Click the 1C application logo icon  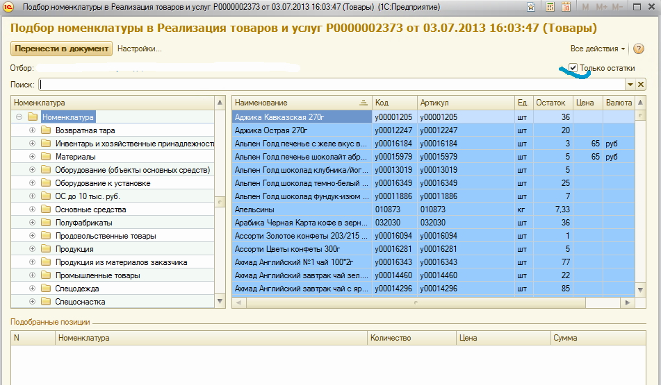pos(6,7)
